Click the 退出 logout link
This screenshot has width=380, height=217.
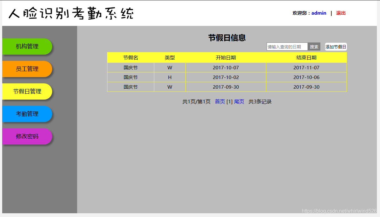coord(341,13)
